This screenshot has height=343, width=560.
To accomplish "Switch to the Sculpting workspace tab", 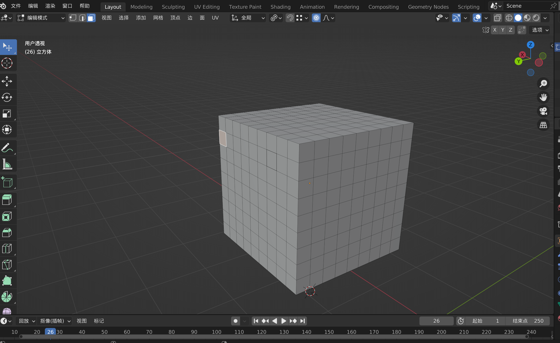I will coord(173,7).
